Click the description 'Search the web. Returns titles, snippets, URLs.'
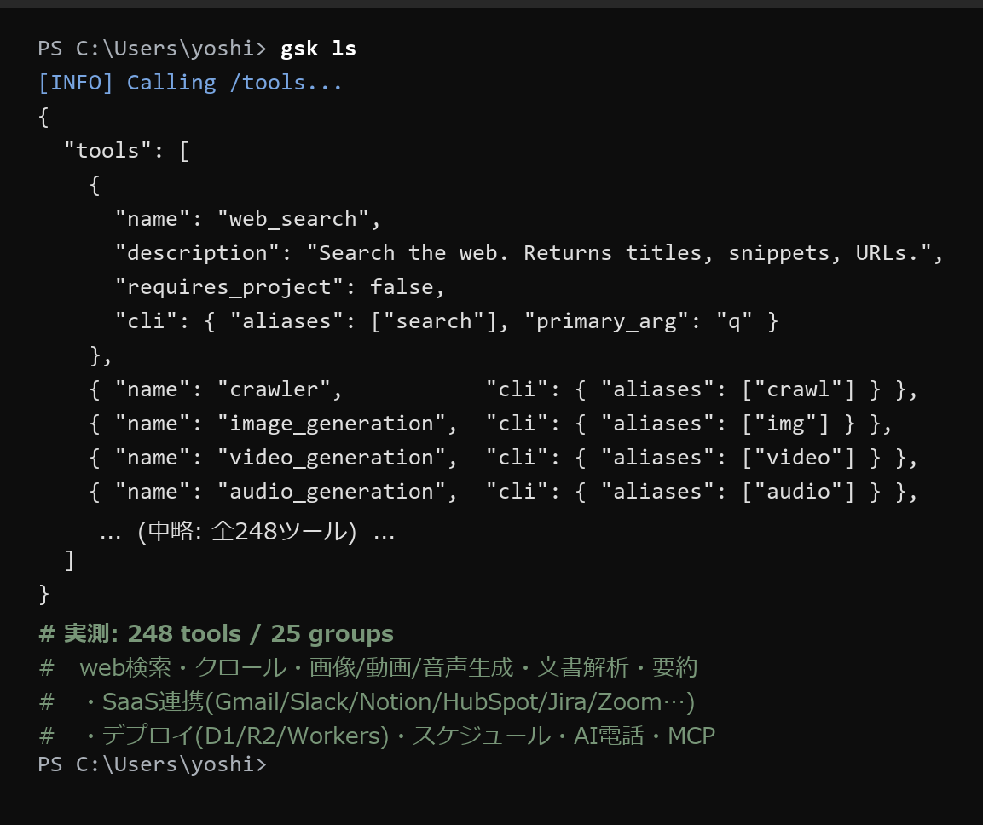This screenshot has height=825, width=983. point(618,253)
